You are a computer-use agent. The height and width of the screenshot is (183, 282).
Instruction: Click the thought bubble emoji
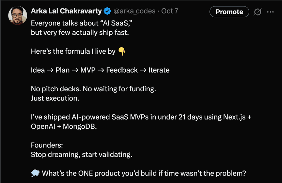pyautogui.click(x=35, y=173)
